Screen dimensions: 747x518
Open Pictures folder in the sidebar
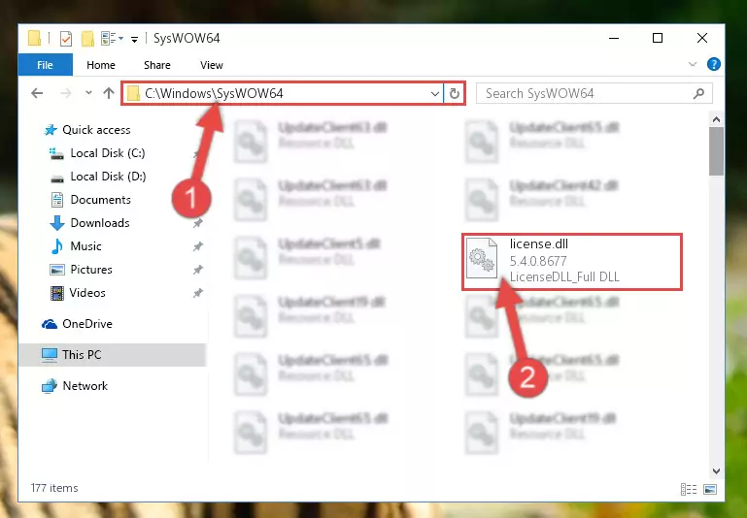tap(91, 270)
